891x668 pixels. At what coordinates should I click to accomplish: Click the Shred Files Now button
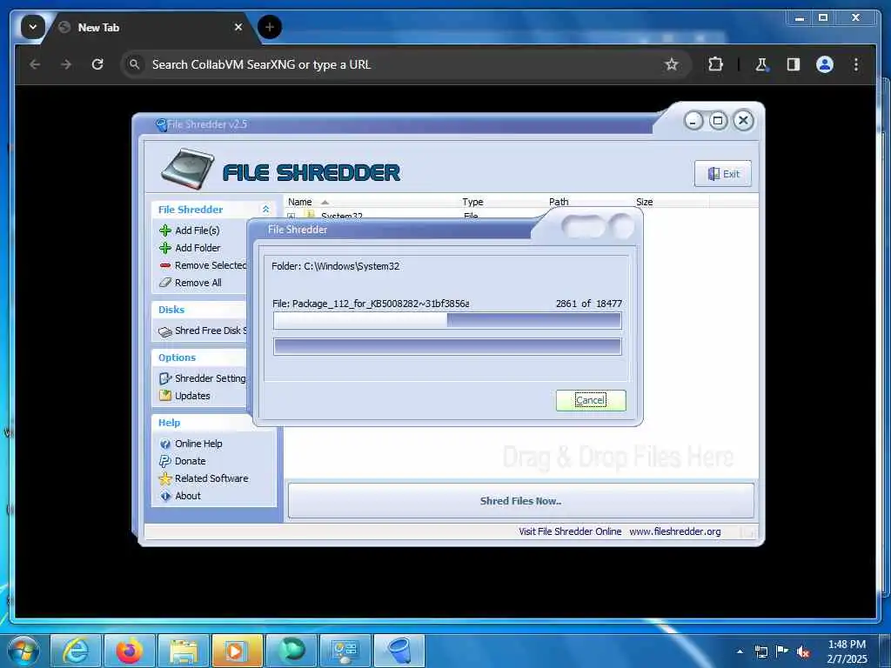[520, 501]
